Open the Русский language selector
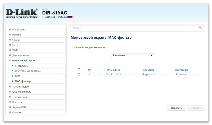 [63, 17]
